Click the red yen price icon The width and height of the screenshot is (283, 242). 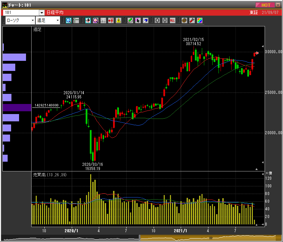pyautogui.click(x=111, y=21)
